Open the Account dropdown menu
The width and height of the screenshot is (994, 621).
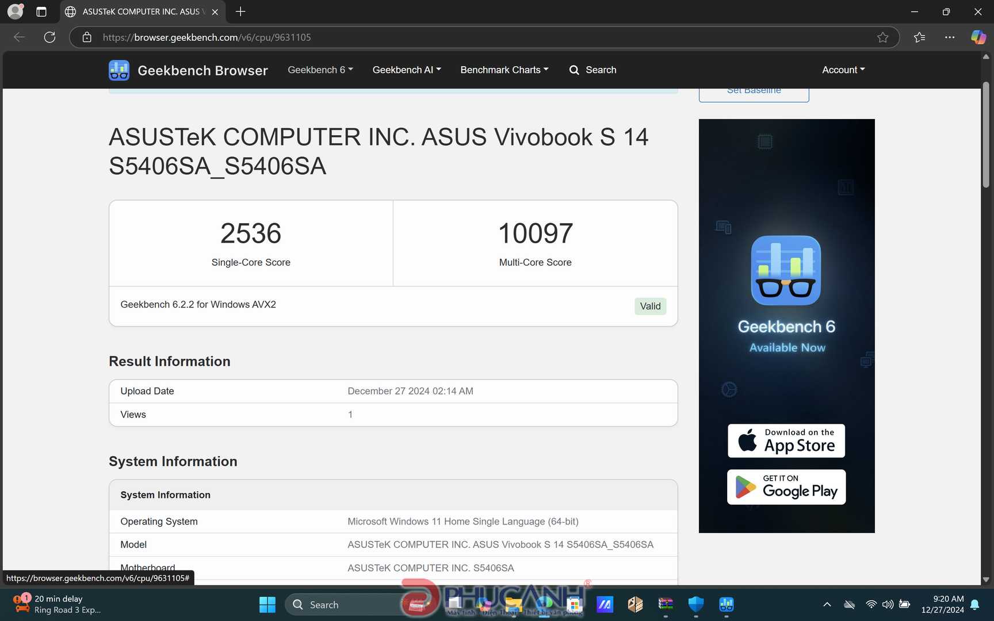[843, 70]
